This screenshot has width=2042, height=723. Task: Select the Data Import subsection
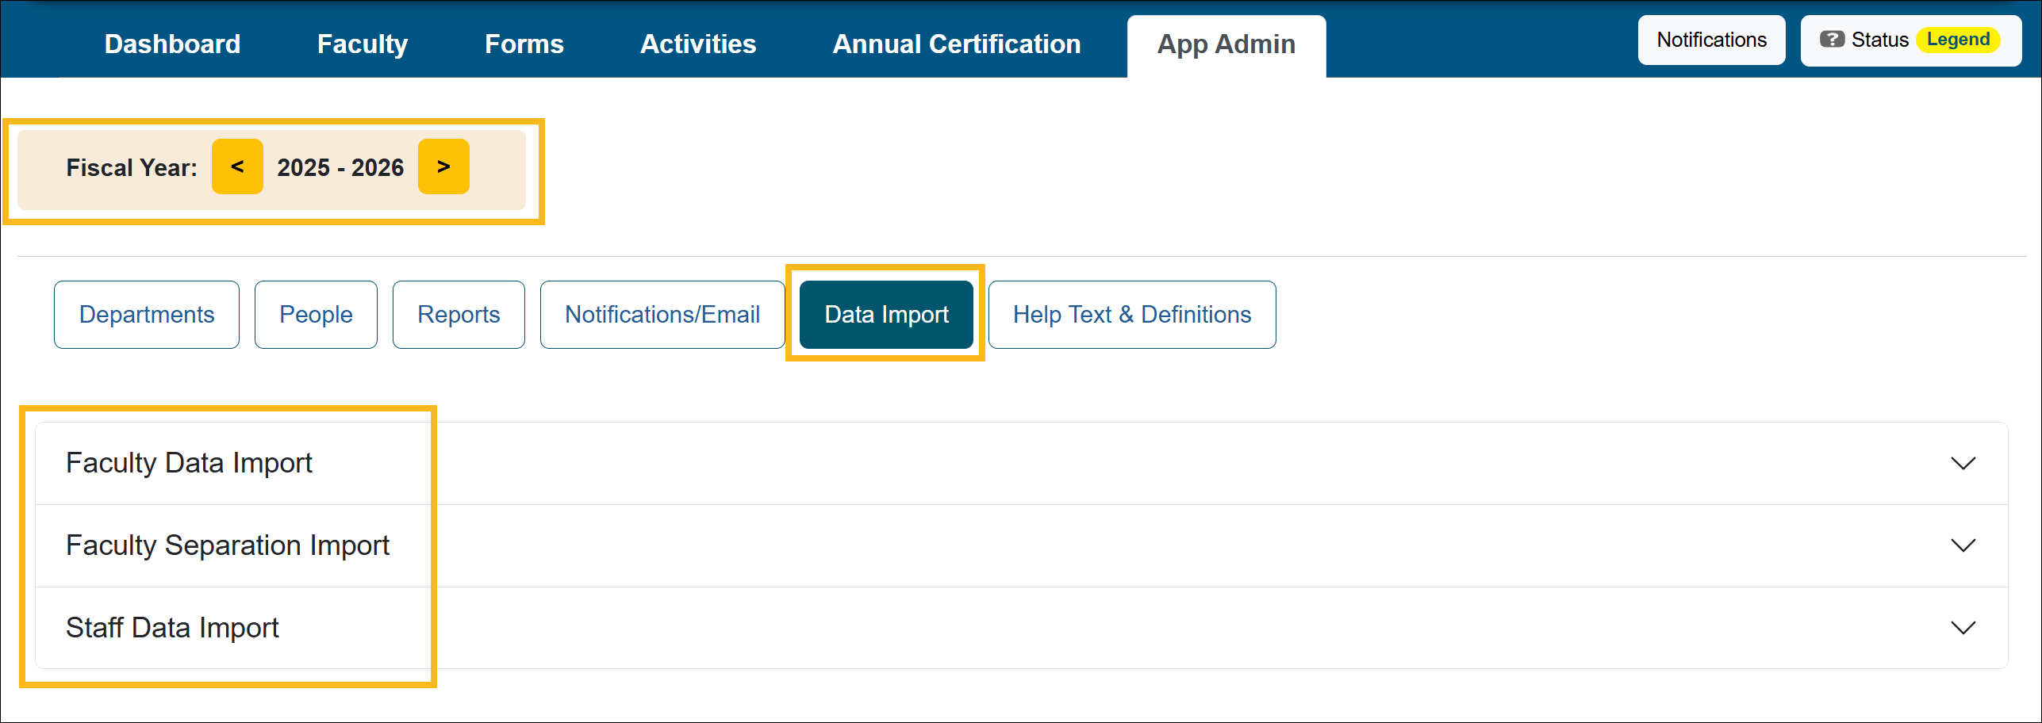[x=885, y=314]
